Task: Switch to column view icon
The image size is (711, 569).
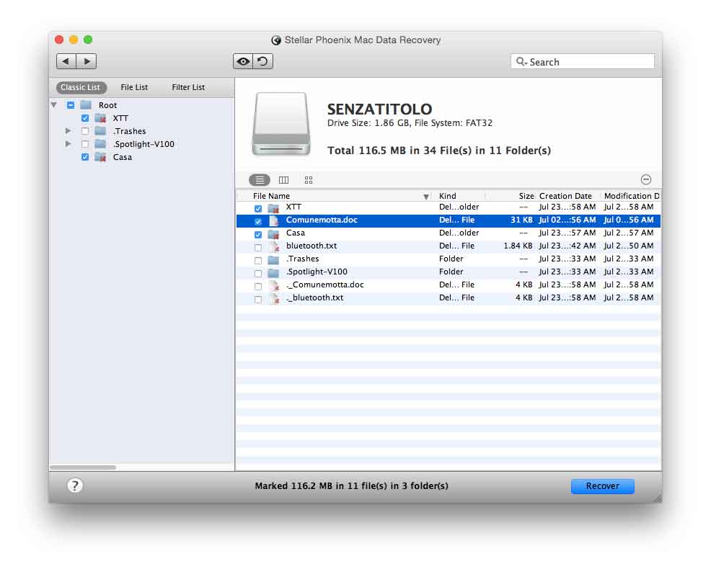Action: 284,180
